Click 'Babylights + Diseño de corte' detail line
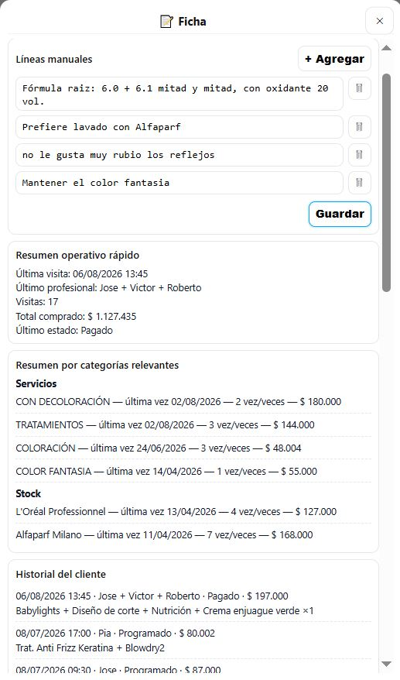400x680 pixels. point(165,611)
